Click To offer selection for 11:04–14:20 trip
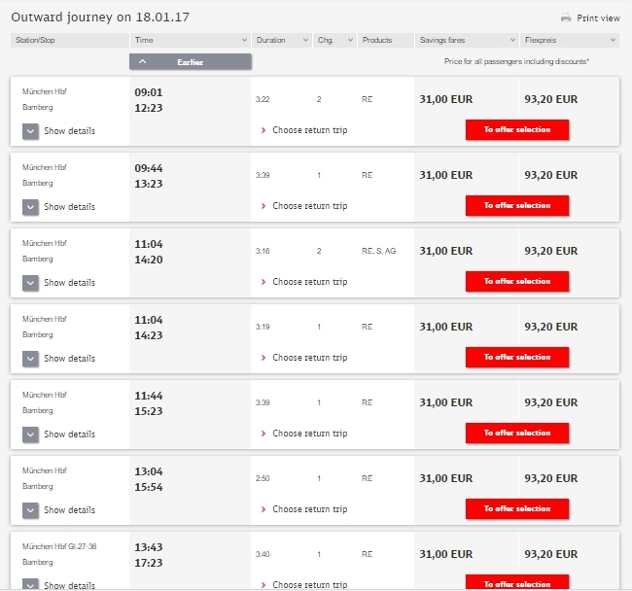Image resolution: width=632 pixels, height=591 pixels. [516, 282]
